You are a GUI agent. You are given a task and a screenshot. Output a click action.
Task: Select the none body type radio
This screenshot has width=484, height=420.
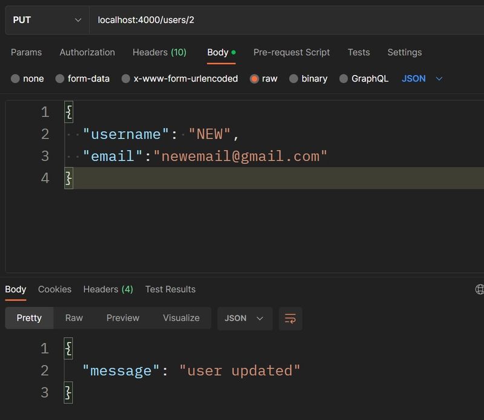[15, 79]
